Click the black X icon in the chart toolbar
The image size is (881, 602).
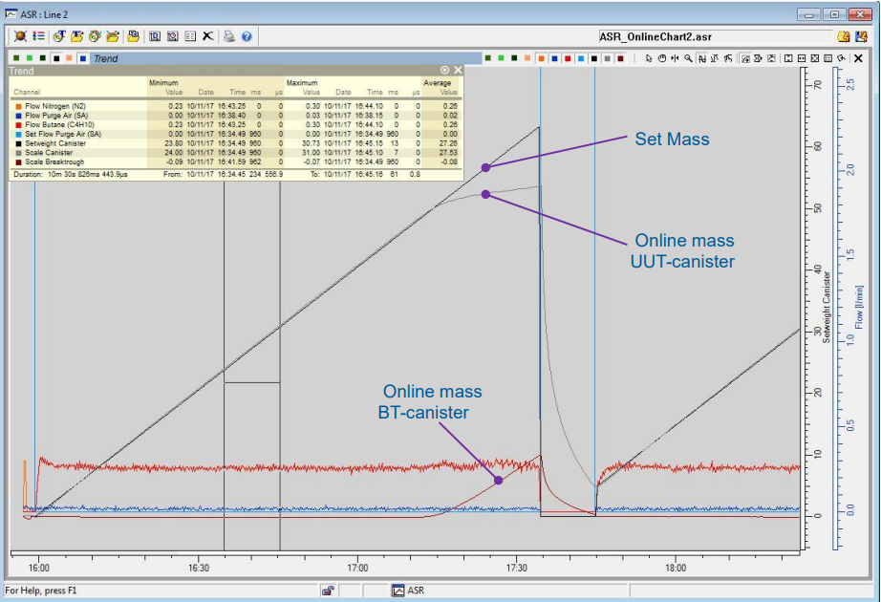point(858,58)
